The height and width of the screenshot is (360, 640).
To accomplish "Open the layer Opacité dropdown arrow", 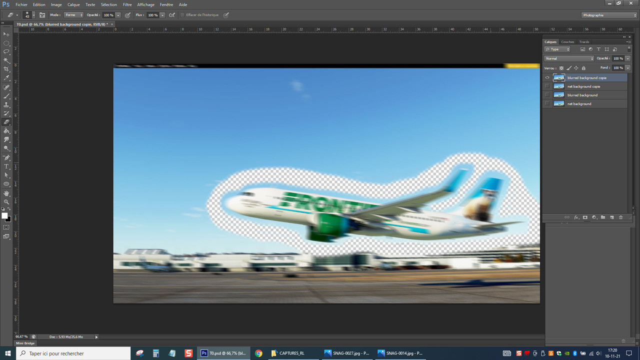I will tap(628, 58).
